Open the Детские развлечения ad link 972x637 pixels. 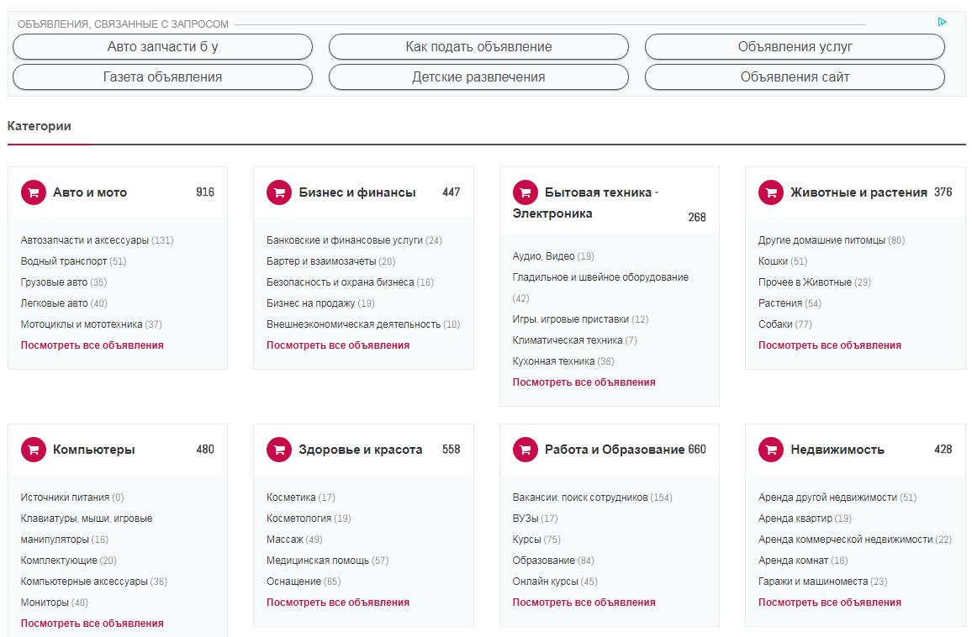pos(478,76)
